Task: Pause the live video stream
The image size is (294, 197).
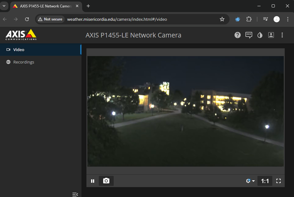Action: (93, 181)
